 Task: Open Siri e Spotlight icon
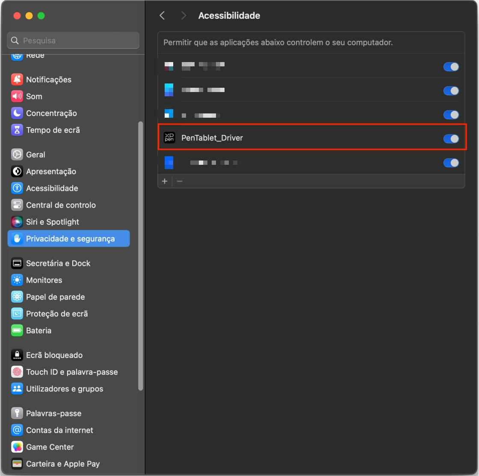pos(17,222)
